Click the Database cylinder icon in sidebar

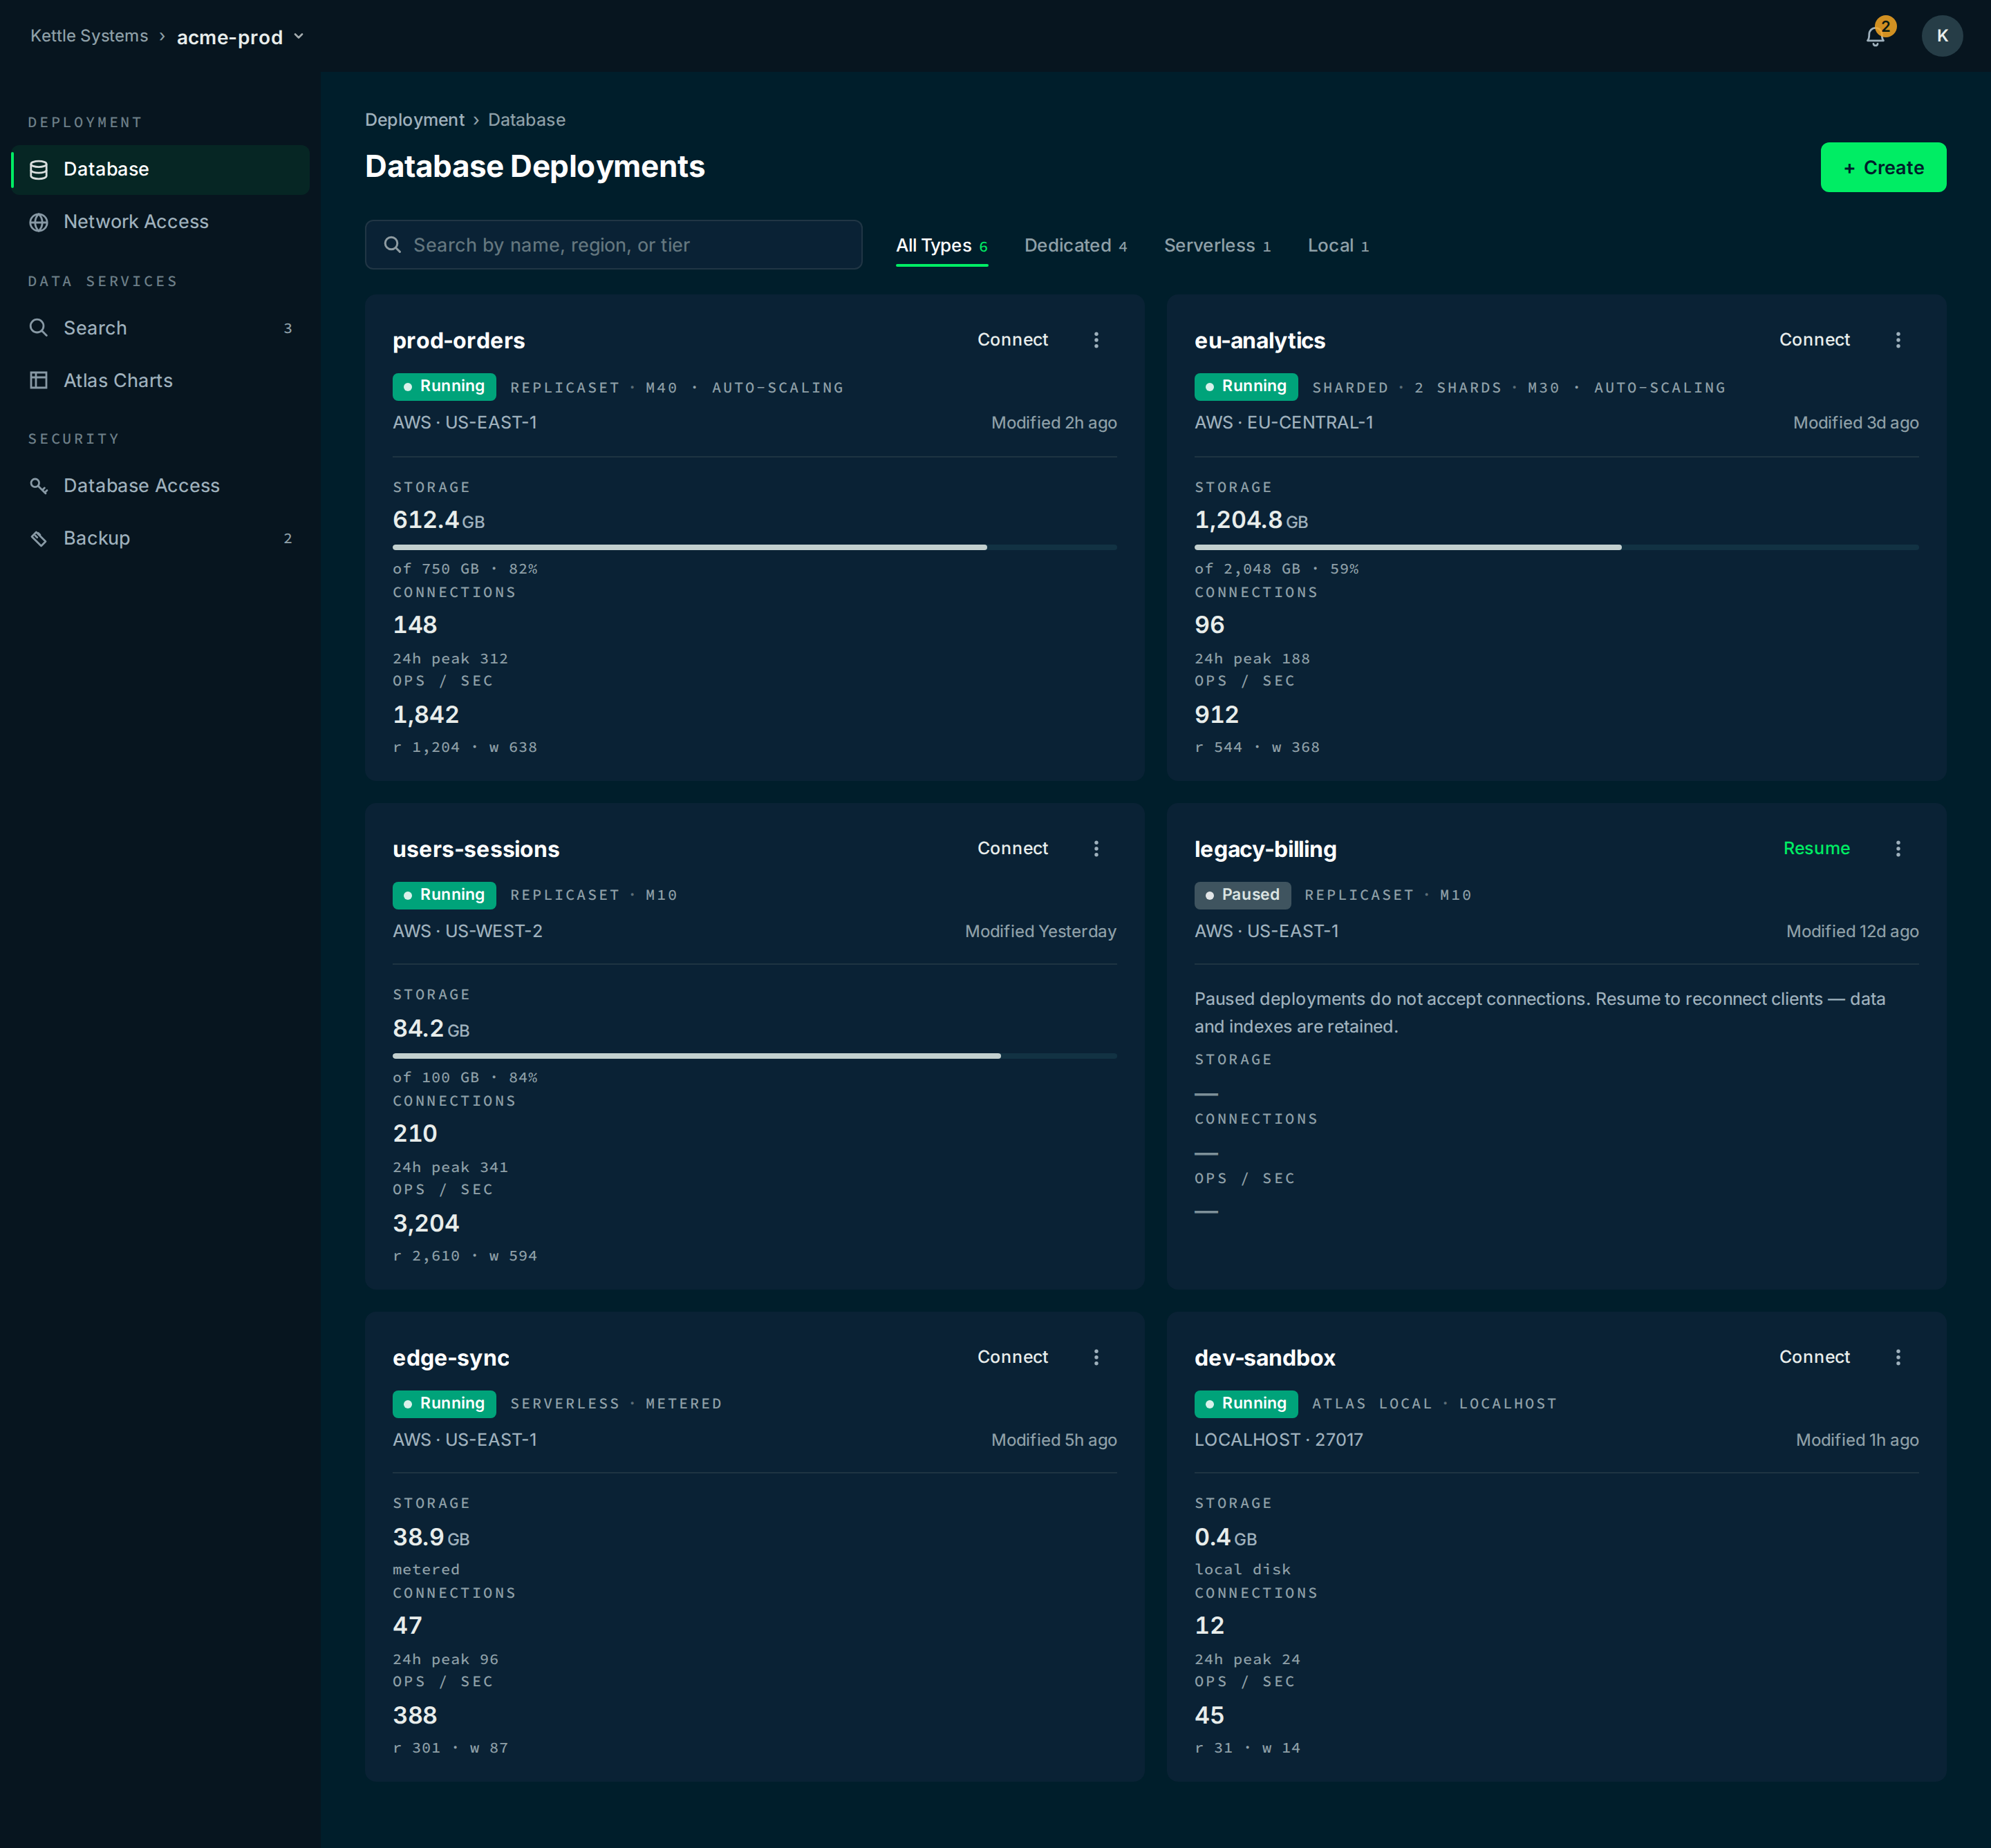pyautogui.click(x=39, y=169)
